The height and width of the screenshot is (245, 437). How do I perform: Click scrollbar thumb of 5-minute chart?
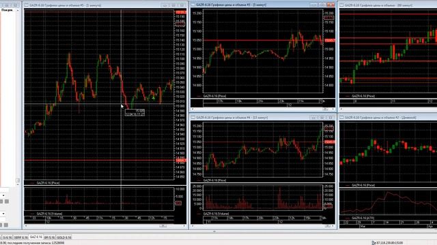(325, 109)
